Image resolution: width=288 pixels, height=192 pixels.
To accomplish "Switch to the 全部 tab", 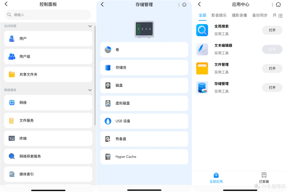I will 202,15.
